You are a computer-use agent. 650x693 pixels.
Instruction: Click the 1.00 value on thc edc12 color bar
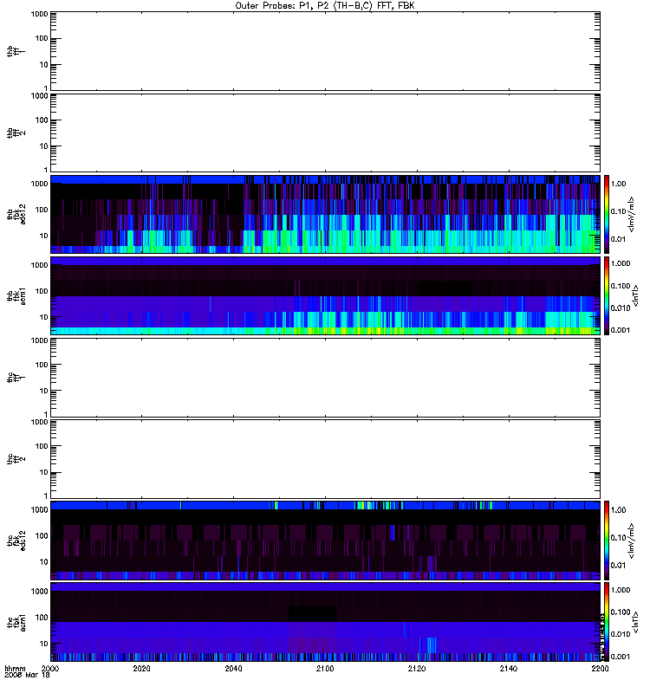coord(619,510)
